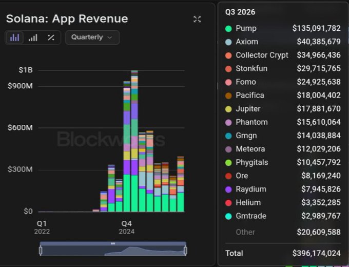Click the Fomo pink legend dot
Viewport: 349px width, 267px height.
pos(228,82)
